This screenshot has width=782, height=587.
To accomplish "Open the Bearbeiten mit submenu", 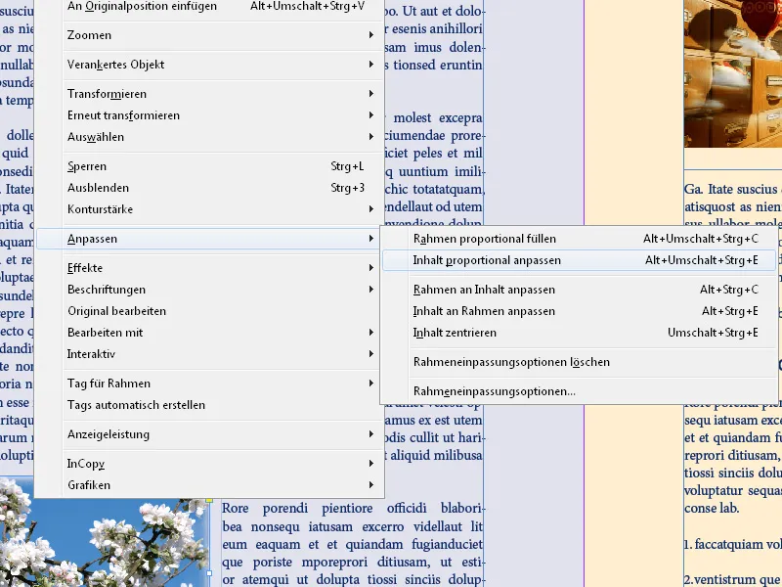I will [x=209, y=333].
